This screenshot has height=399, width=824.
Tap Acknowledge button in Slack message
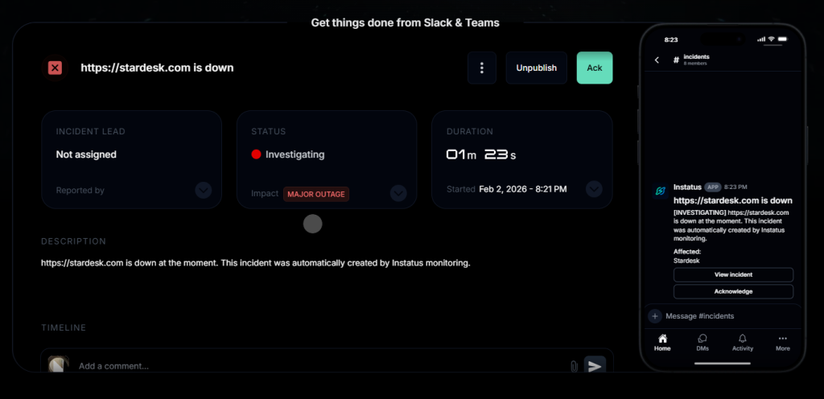coord(733,291)
